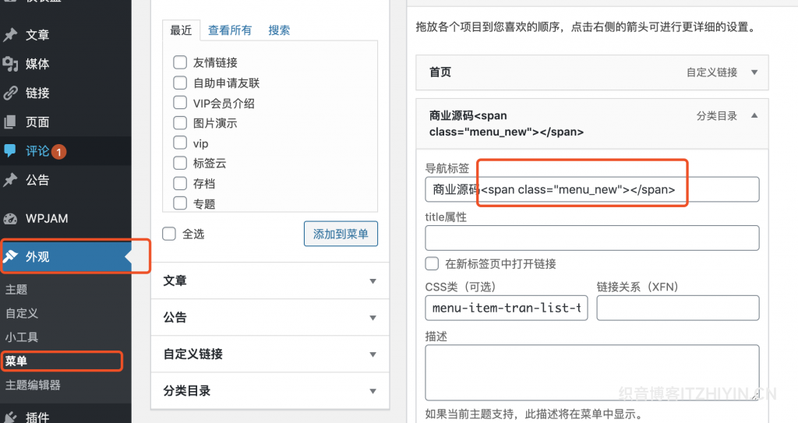Switch to the 搜索 tab
The height and width of the screenshot is (423, 798).
pos(279,30)
